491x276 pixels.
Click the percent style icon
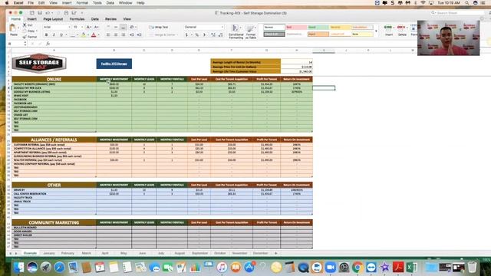click(x=197, y=35)
